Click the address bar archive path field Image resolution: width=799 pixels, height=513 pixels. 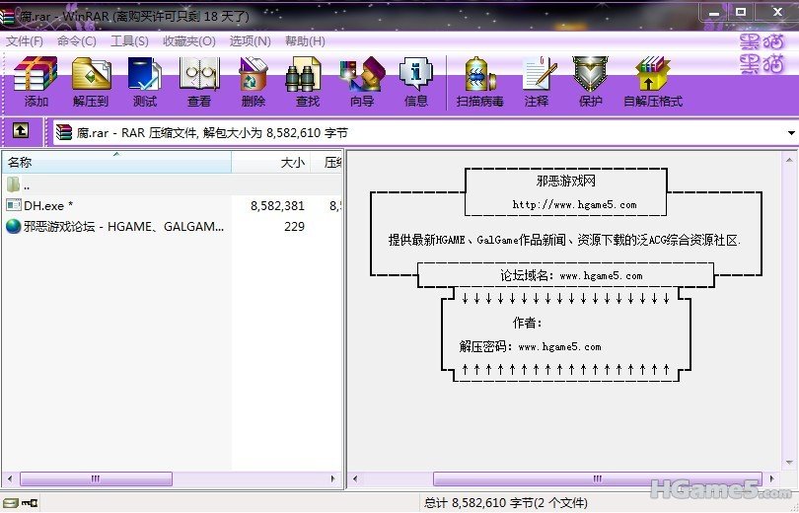pos(425,133)
